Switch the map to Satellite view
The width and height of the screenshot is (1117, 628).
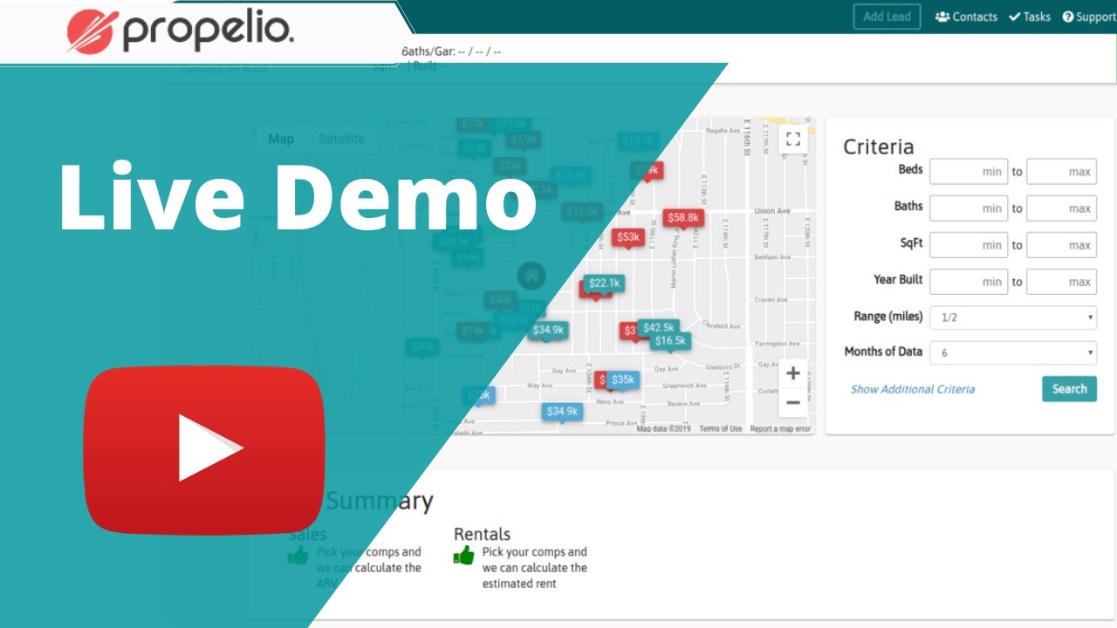[341, 139]
